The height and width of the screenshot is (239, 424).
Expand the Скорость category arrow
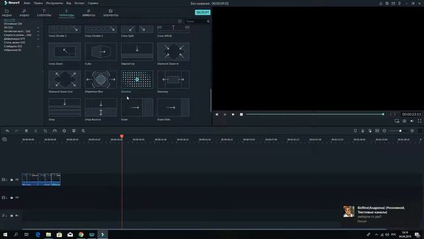(38, 35)
